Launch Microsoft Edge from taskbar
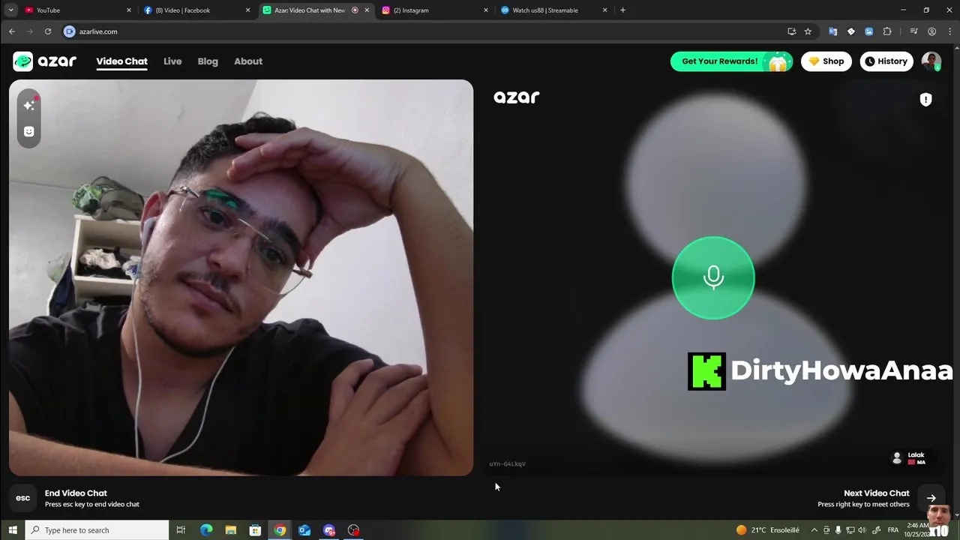The image size is (960, 540). coord(206,530)
